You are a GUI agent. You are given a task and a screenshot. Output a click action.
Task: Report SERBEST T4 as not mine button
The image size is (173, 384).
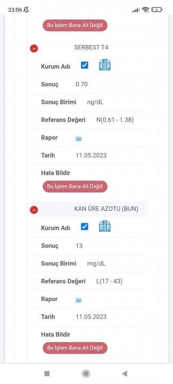click(x=75, y=186)
